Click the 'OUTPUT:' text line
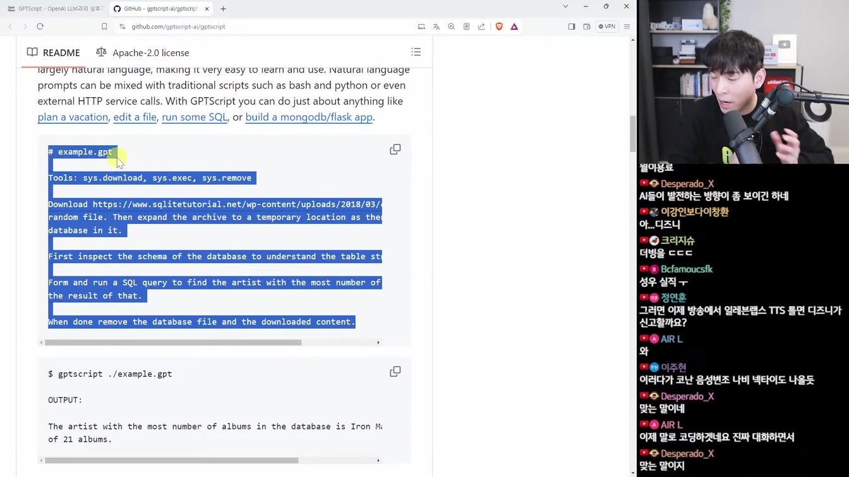849x477 pixels. tap(65, 400)
